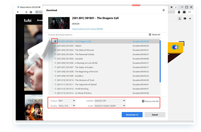Click the Watch Merlin S01:E01 browser tab
The image size is (201, 132).
pyautogui.click(x=29, y=7)
